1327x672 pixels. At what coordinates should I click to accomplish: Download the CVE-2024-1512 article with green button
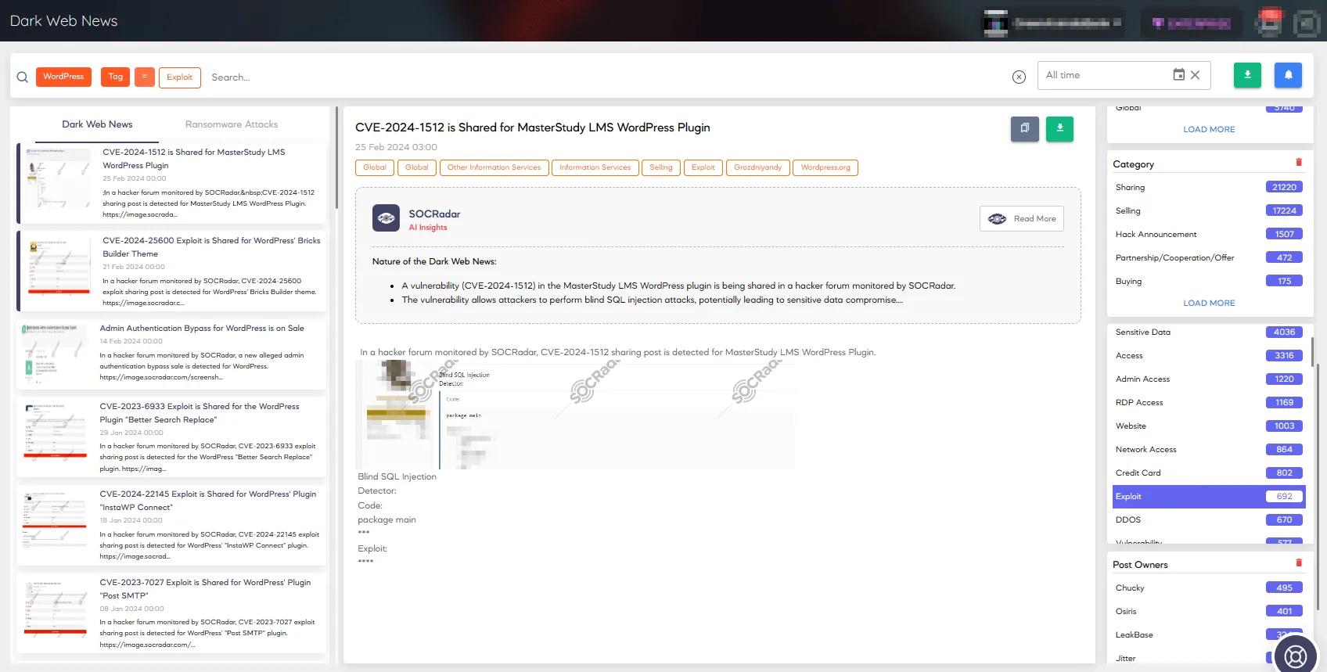tap(1059, 128)
